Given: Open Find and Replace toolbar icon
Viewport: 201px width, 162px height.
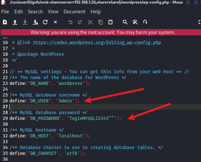Looking at the screenshot, I should pyautogui.click(x=135, y=22).
